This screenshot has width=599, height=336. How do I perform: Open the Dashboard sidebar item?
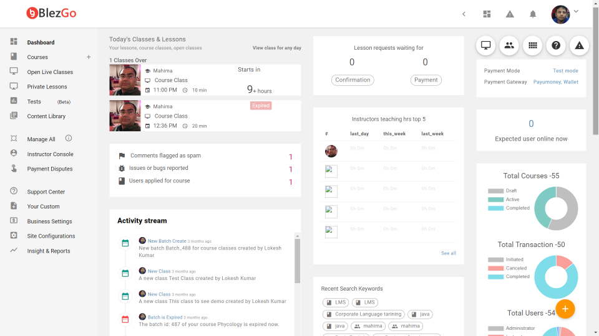[41, 42]
